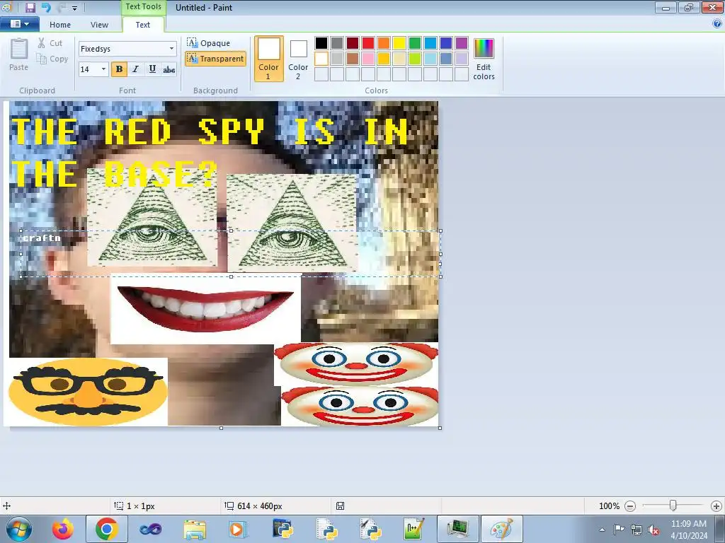Pick the indigo color swatch
Image resolution: width=725 pixels, height=543 pixels.
[446, 43]
